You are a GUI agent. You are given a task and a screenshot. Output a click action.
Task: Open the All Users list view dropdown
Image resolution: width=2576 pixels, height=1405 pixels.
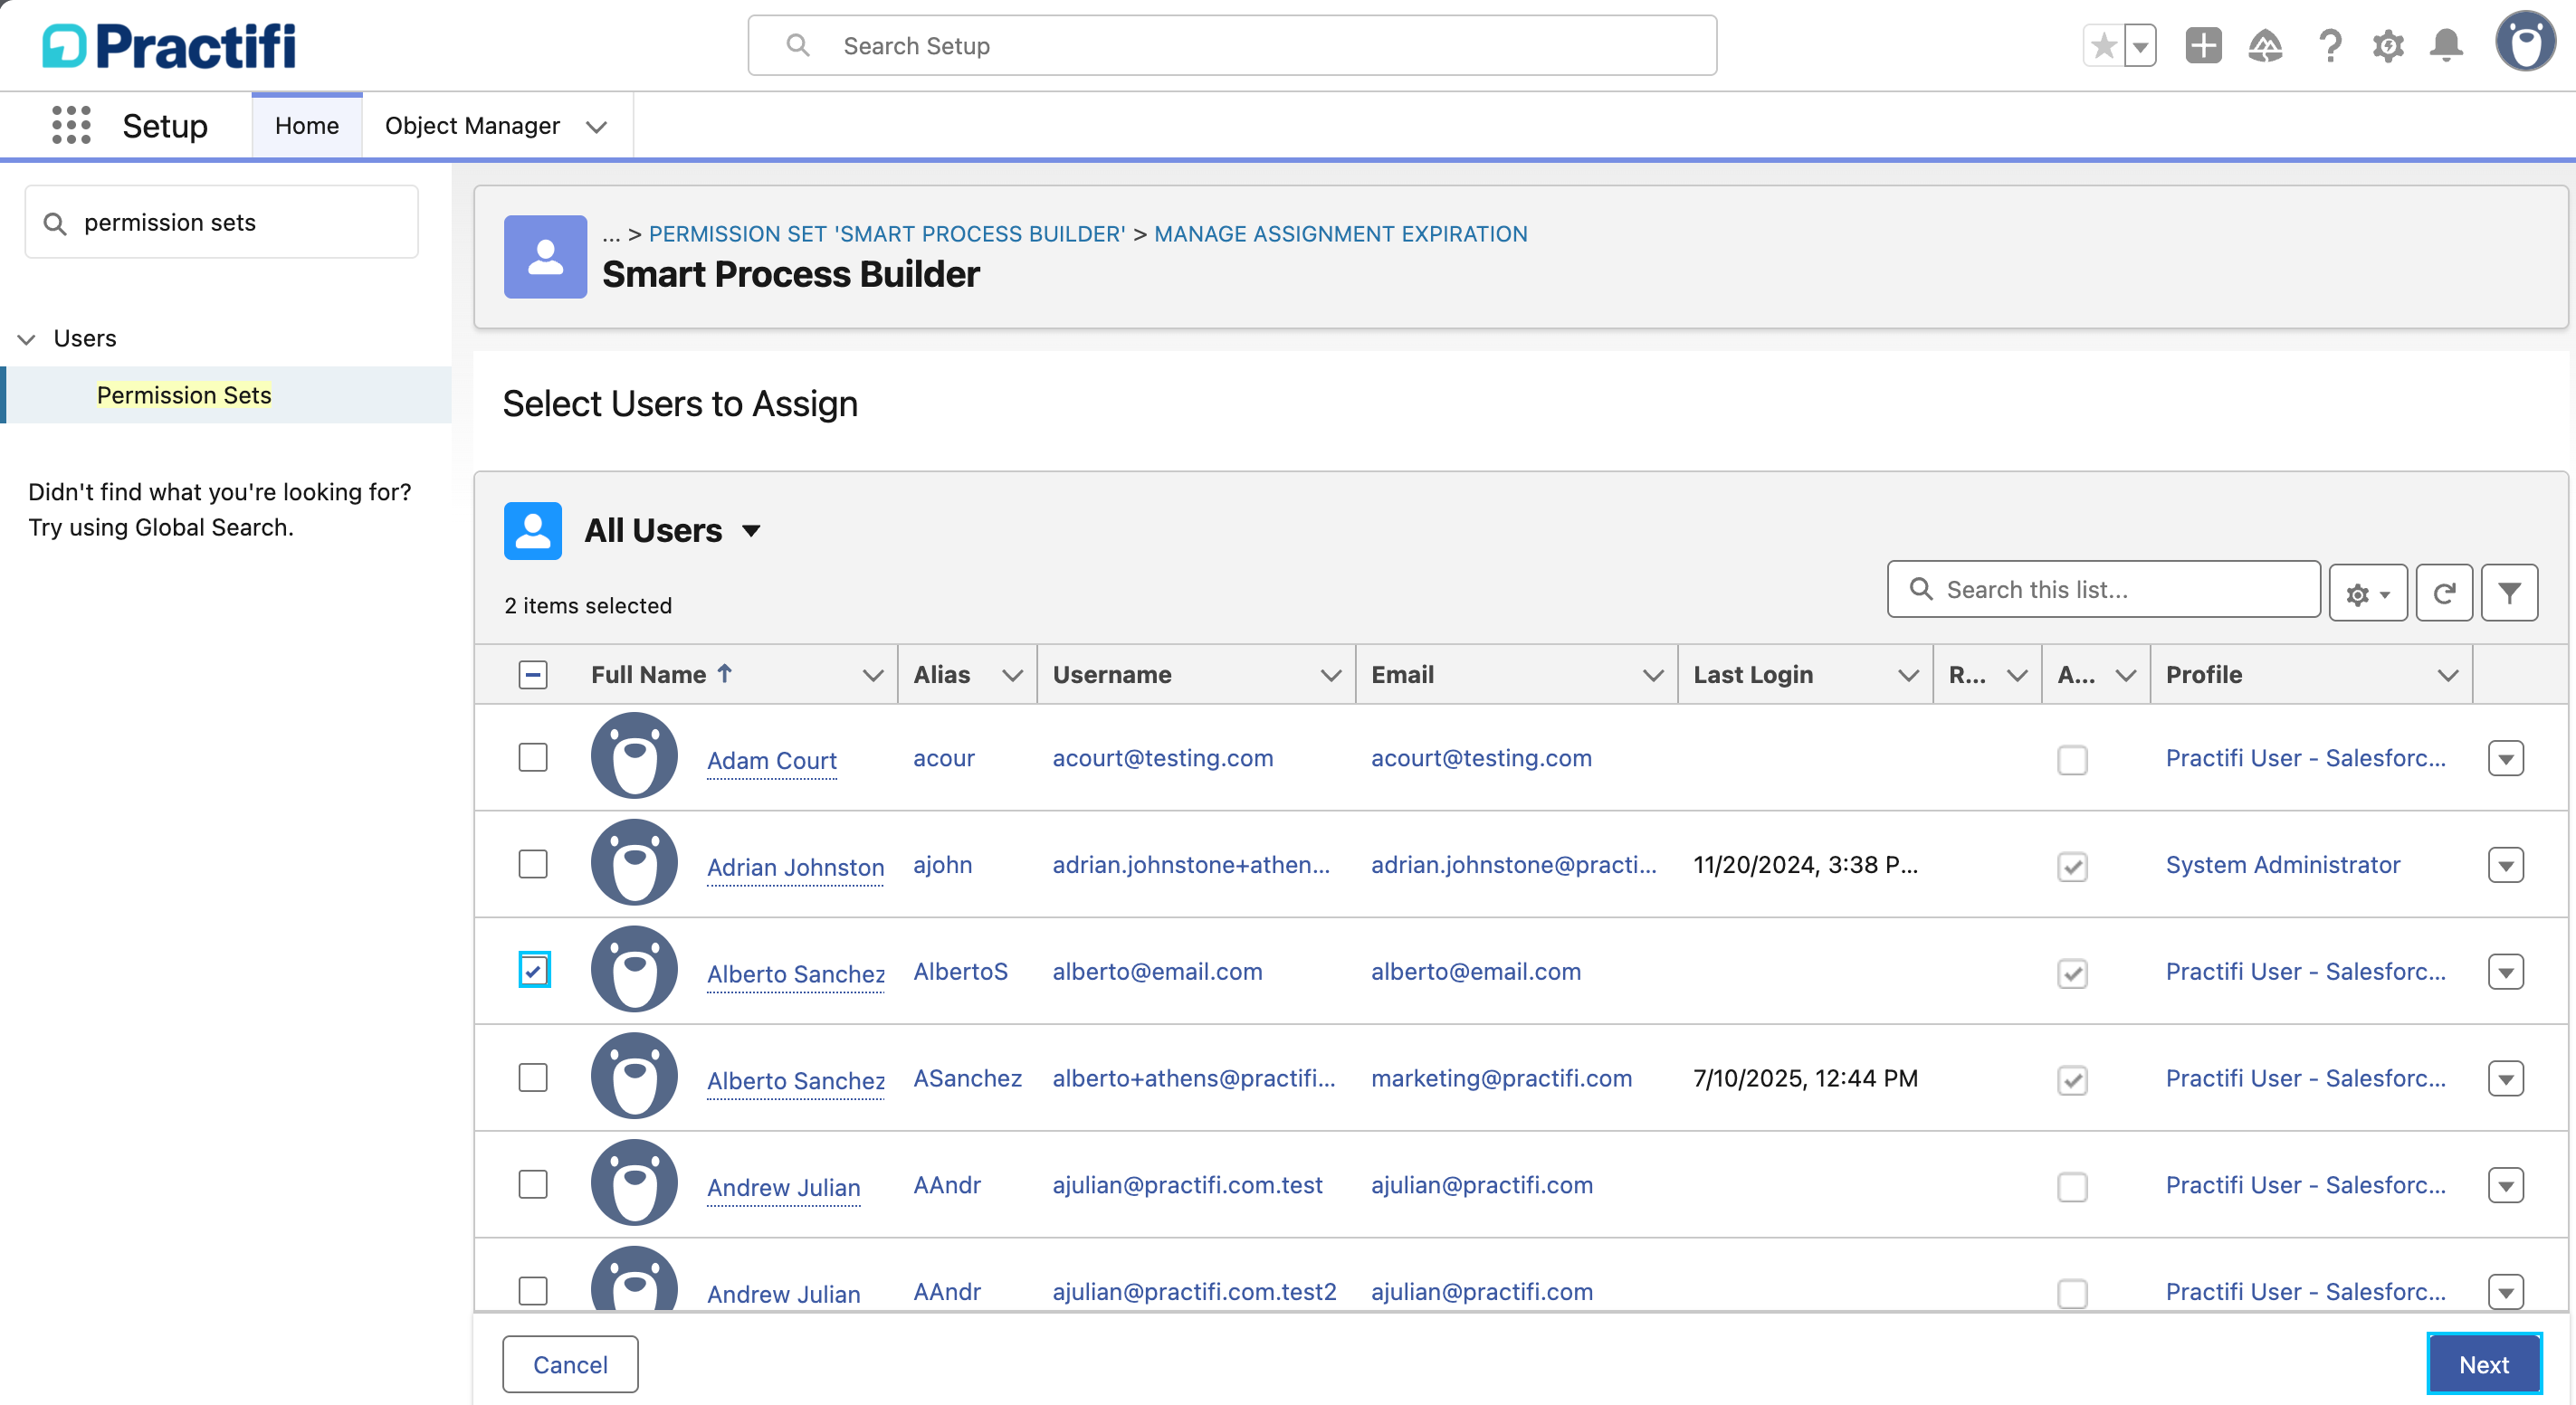pos(751,531)
